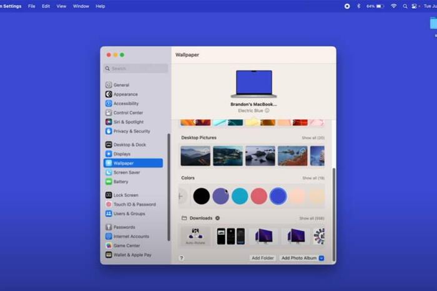Click the add custom color plus button
Viewport: 437px width, 291px height.
pos(180,196)
